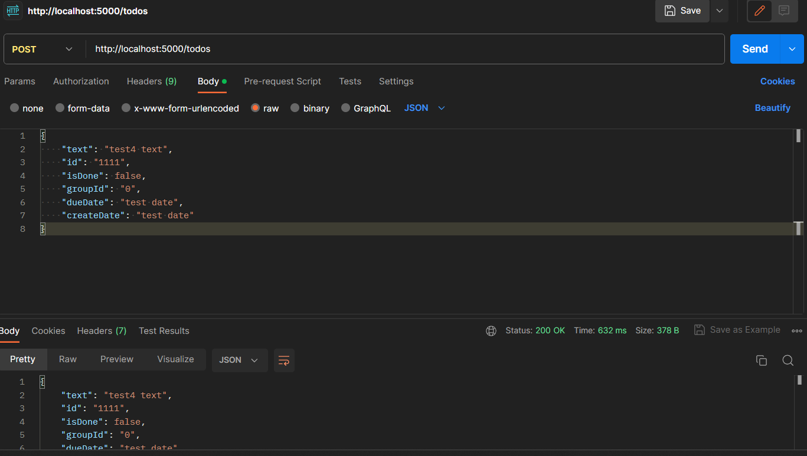Click the network globe icon near Status
Screen dimensions: 807x456
(491, 331)
